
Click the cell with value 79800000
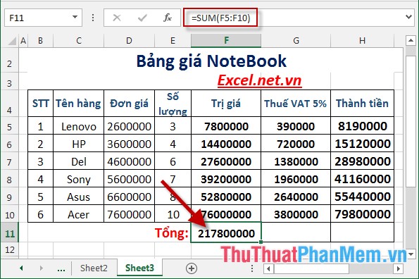[362, 213]
